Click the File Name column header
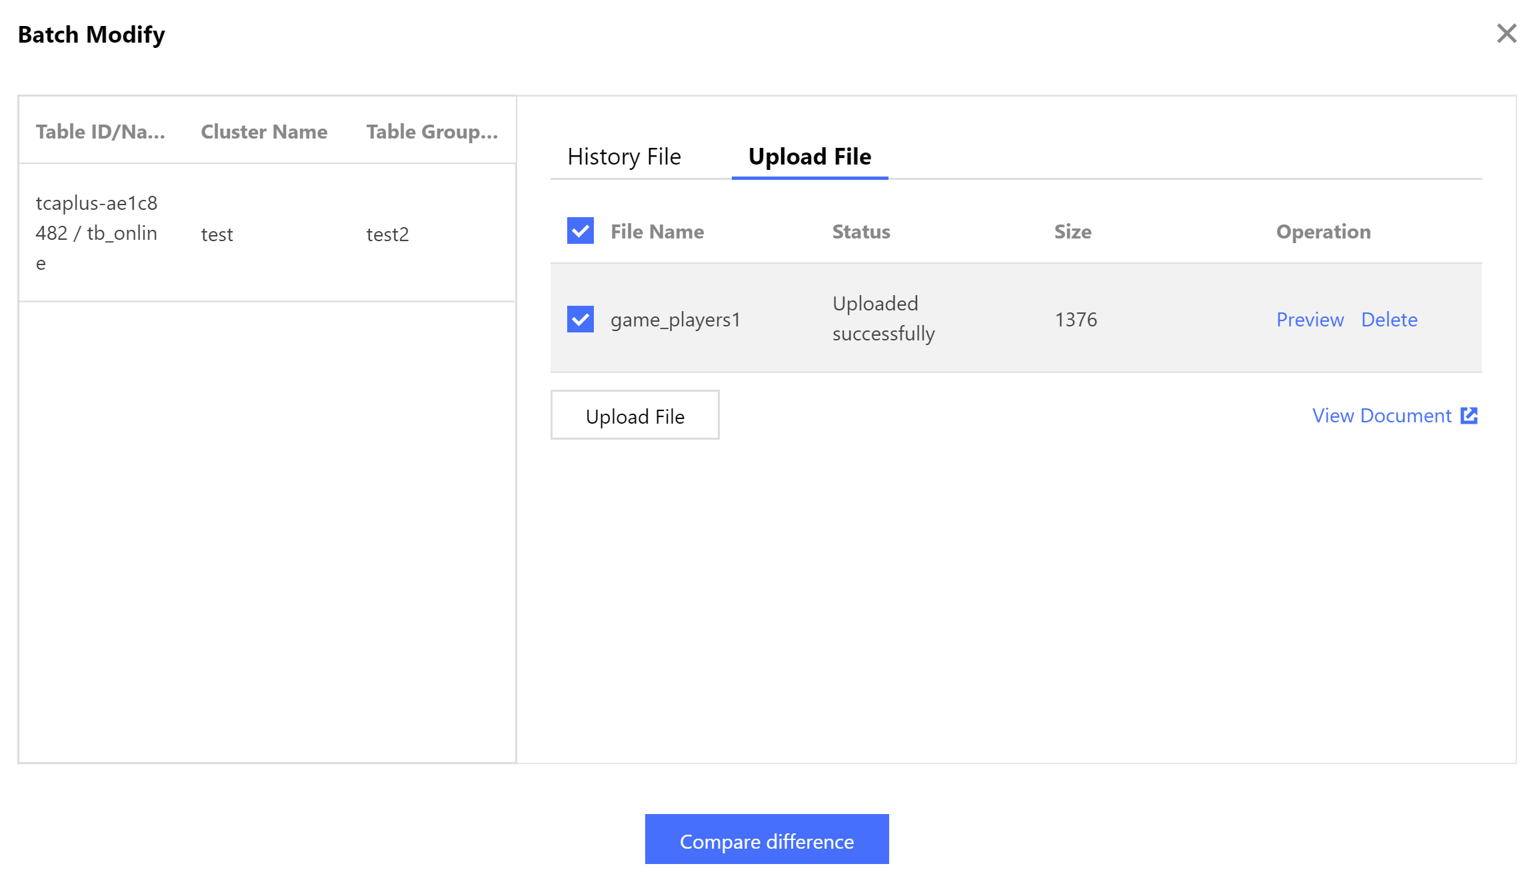The width and height of the screenshot is (1539, 890). 657,232
